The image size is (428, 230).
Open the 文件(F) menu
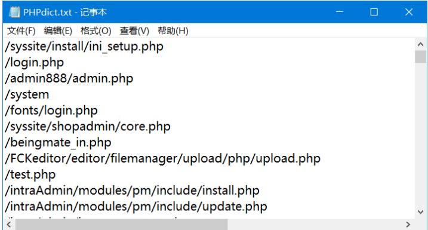click(21, 31)
